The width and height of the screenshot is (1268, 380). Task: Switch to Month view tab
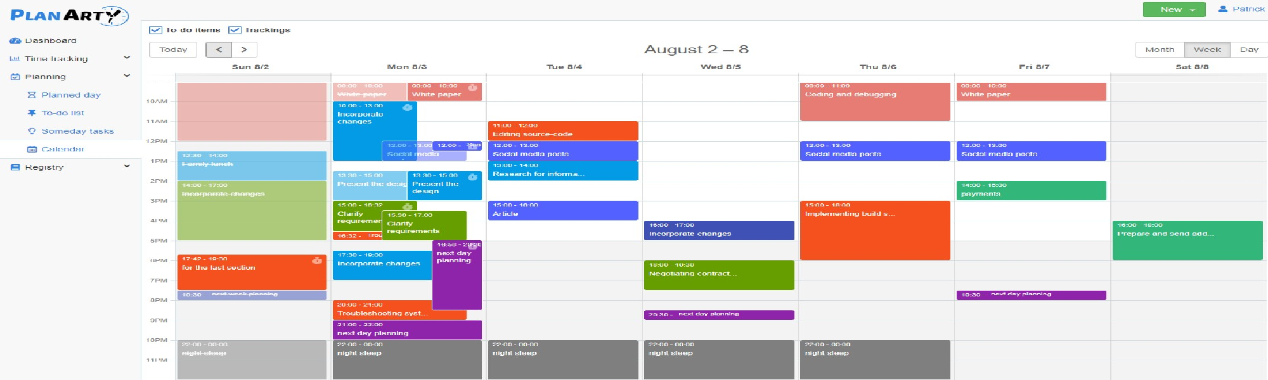pos(1160,49)
